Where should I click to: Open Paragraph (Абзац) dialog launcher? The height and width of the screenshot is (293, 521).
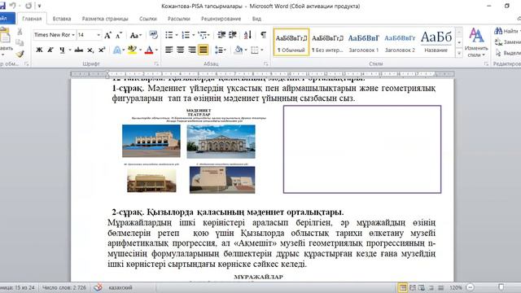point(265,63)
